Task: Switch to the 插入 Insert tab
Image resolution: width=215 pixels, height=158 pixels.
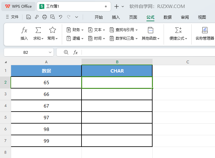Action: tap(116, 17)
